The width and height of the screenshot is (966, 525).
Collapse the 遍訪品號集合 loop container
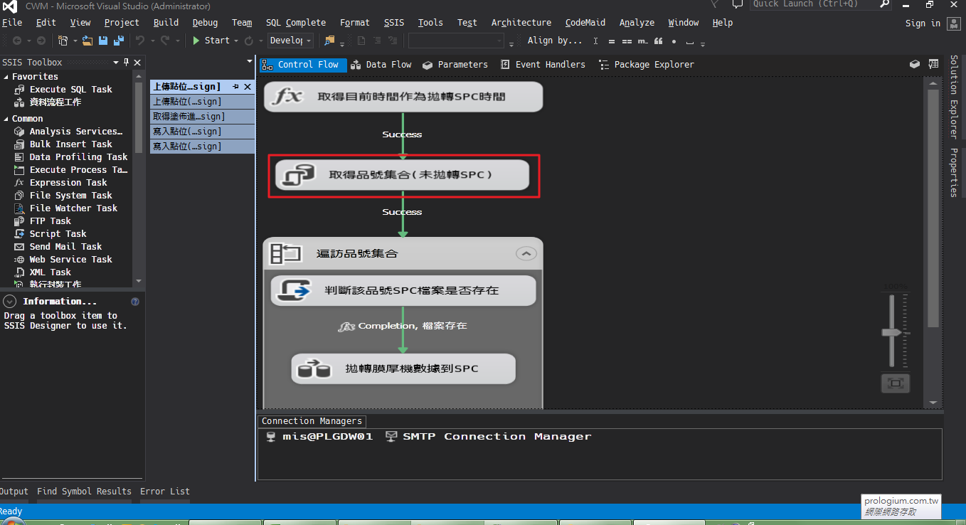coord(526,253)
